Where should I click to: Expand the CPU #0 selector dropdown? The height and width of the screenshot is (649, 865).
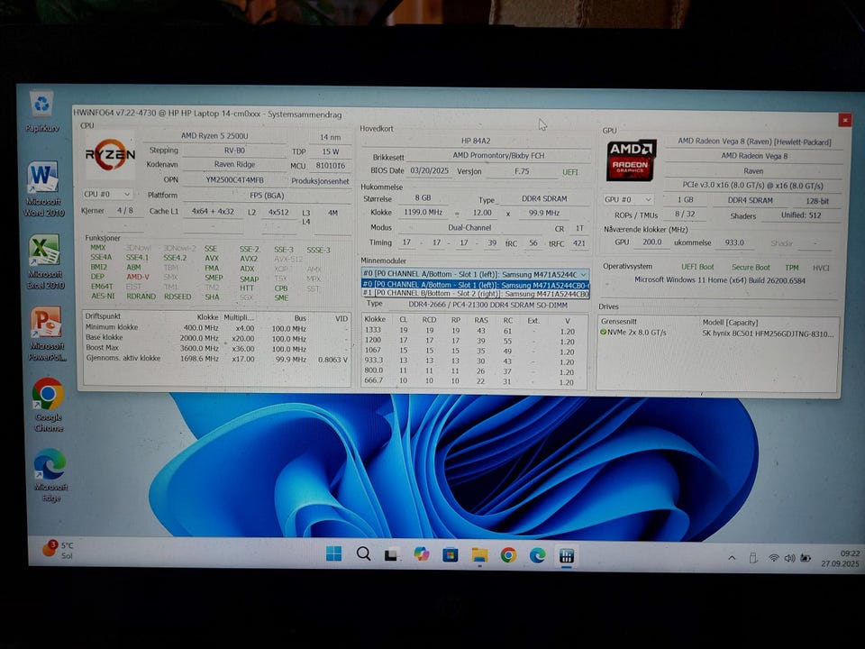pos(107,195)
